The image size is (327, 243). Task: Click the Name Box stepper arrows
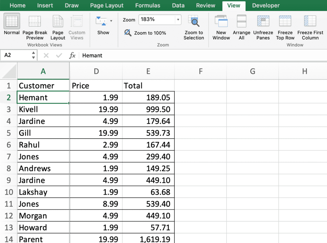click(33, 55)
